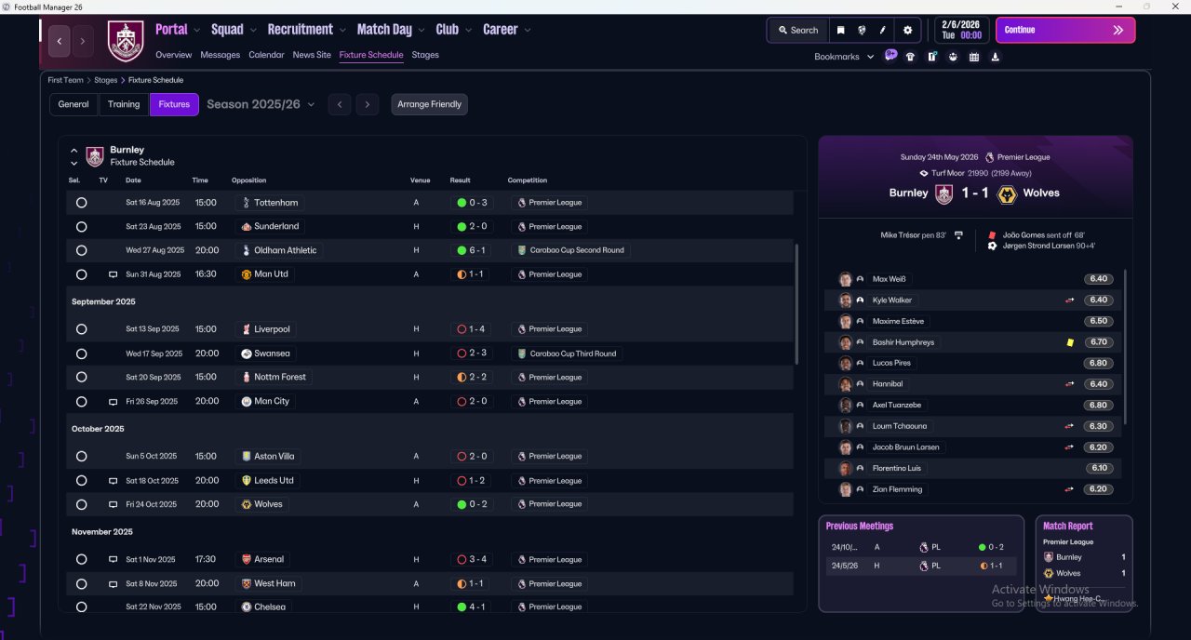Click fixture list vertical scrollbar
The height and width of the screenshot is (640, 1191).
pos(796,304)
